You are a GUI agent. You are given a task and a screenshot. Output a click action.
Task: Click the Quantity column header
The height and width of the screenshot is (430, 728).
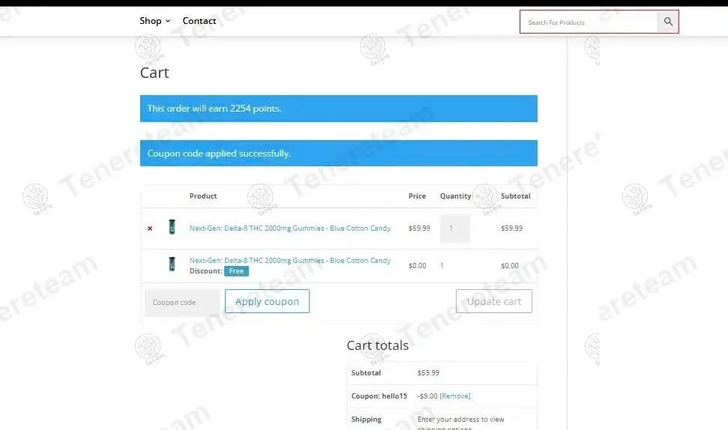(455, 196)
